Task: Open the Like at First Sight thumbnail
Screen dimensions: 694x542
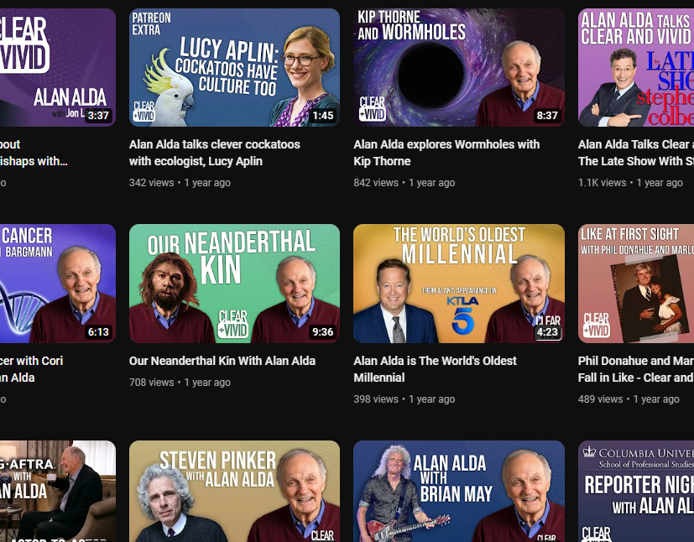Action: (x=636, y=284)
